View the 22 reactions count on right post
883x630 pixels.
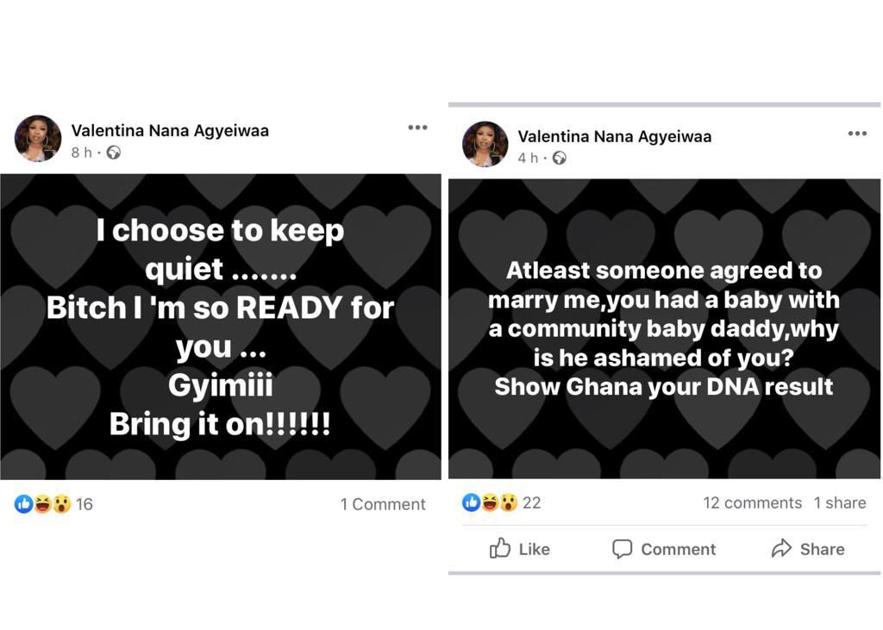coord(532,502)
